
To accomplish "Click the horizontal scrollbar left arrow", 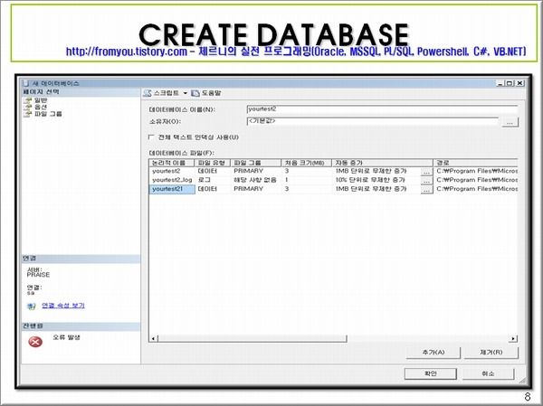I will [x=153, y=338].
